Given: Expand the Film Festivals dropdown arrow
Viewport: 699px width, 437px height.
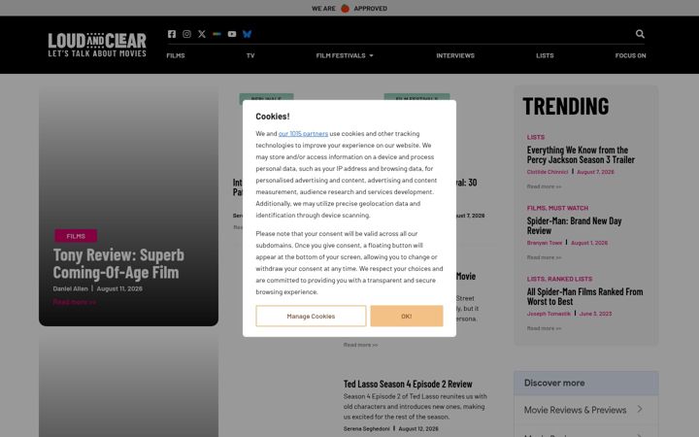Looking at the screenshot, I should click(371, 55).
